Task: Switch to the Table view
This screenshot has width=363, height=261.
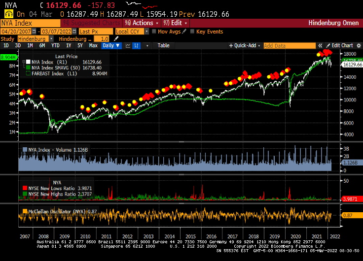Action: click(x=163, y=45)
